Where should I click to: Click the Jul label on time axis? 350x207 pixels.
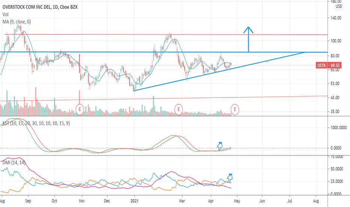[x=290, y=201]
